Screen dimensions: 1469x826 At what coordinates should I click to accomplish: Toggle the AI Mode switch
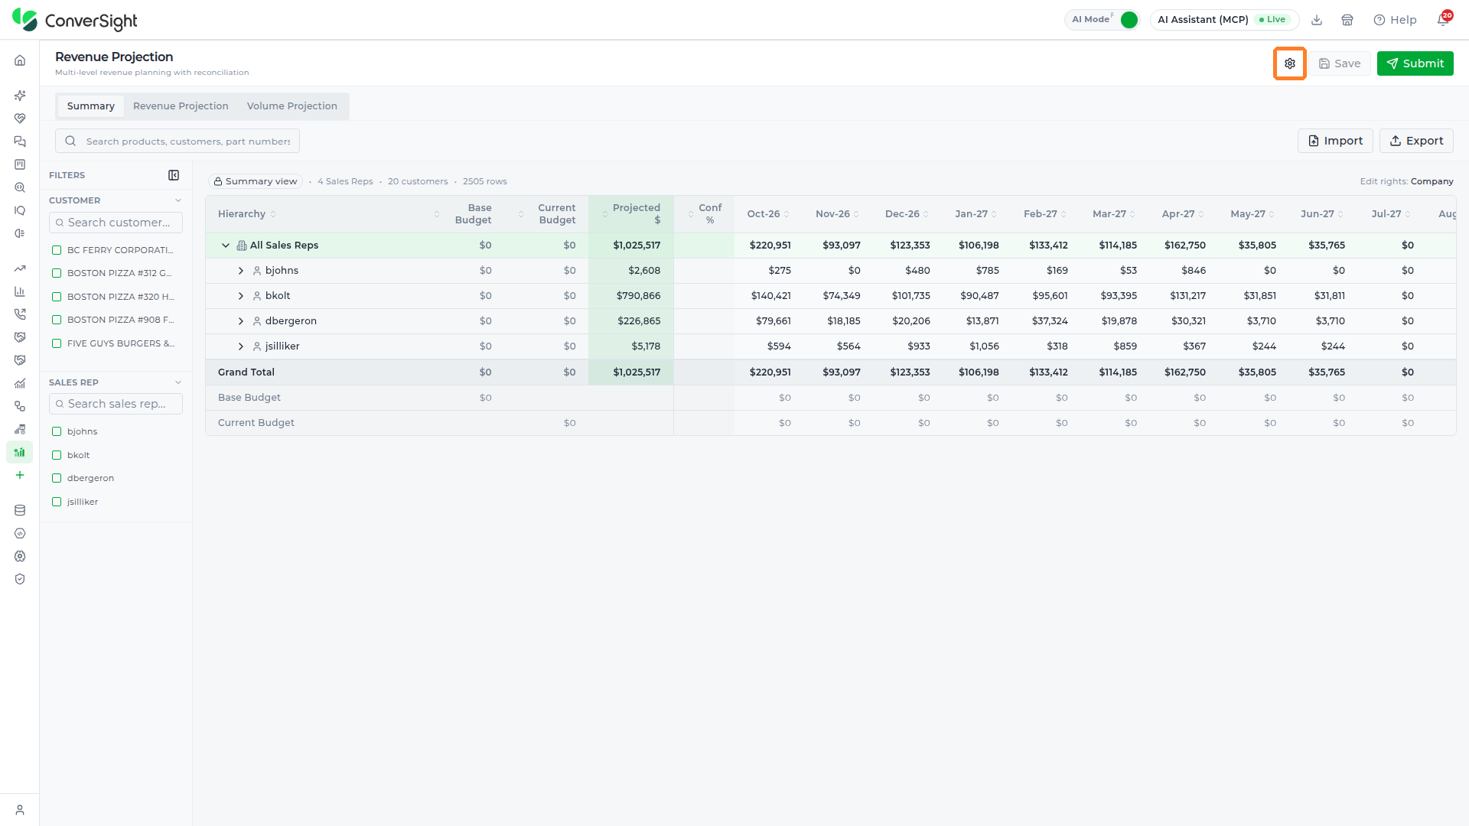(x=1129, y=20)
